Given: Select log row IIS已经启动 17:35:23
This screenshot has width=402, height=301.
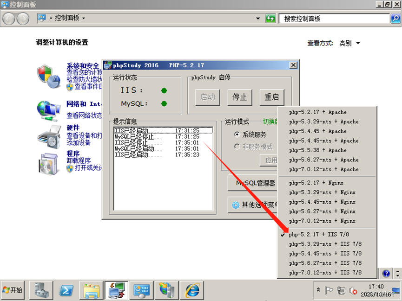Looking at the screenshot, I should pyautogui.click(x=163, y=154).
